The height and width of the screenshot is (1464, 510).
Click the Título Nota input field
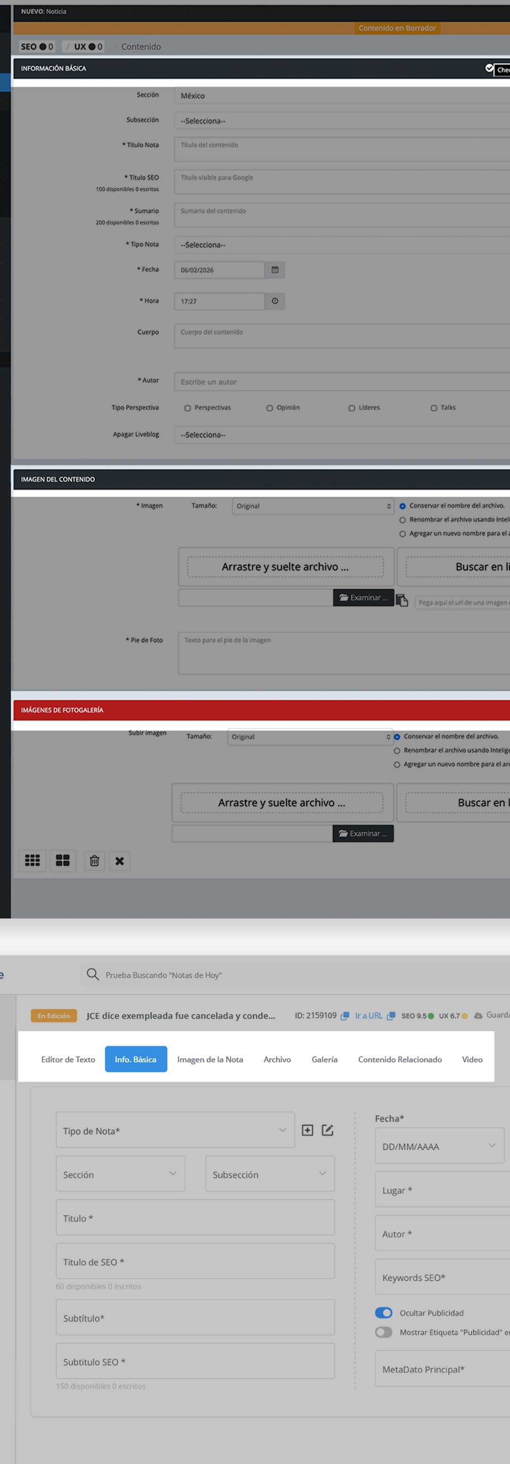342,149
